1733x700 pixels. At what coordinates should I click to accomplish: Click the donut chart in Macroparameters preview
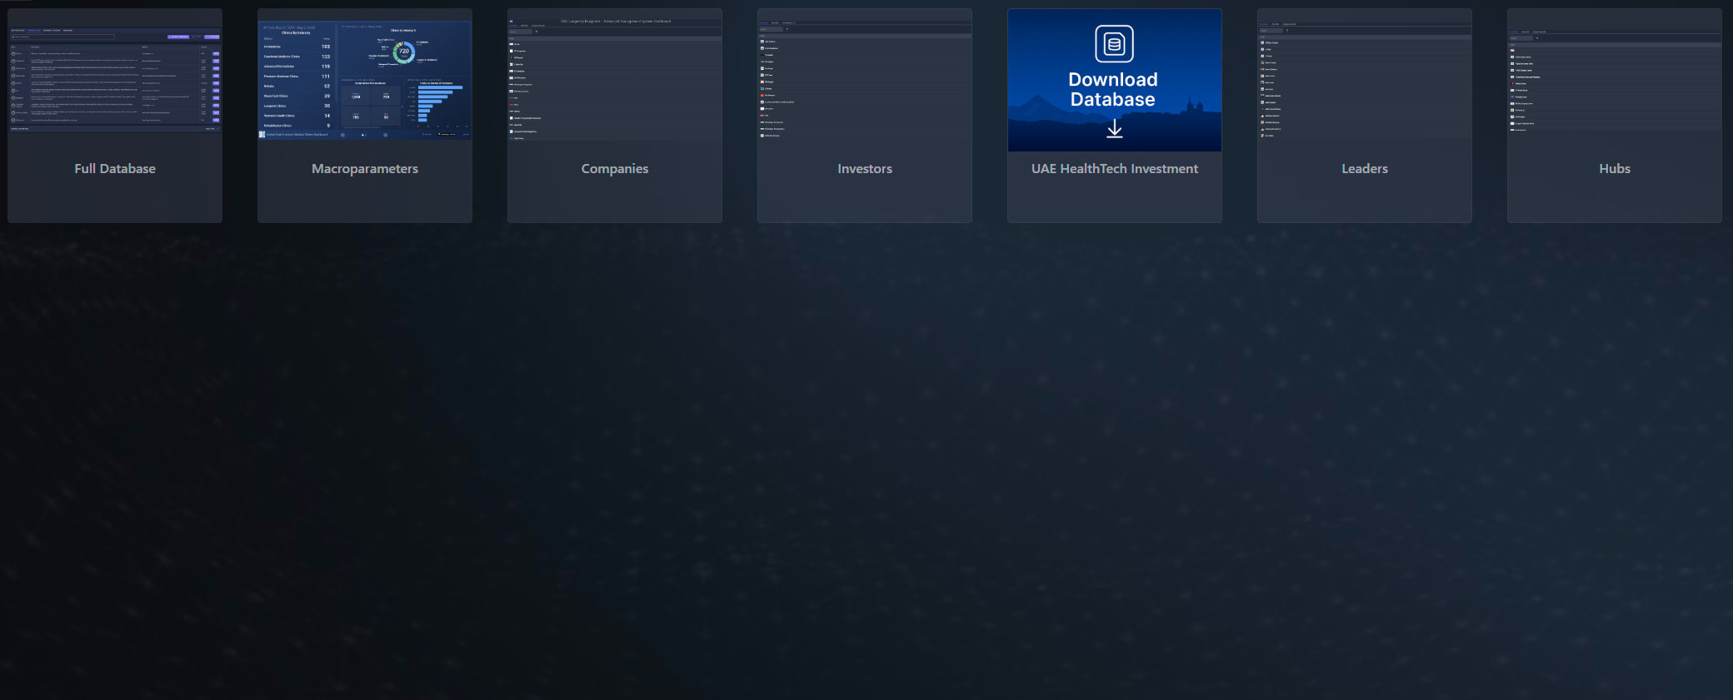tap(404, 52)
